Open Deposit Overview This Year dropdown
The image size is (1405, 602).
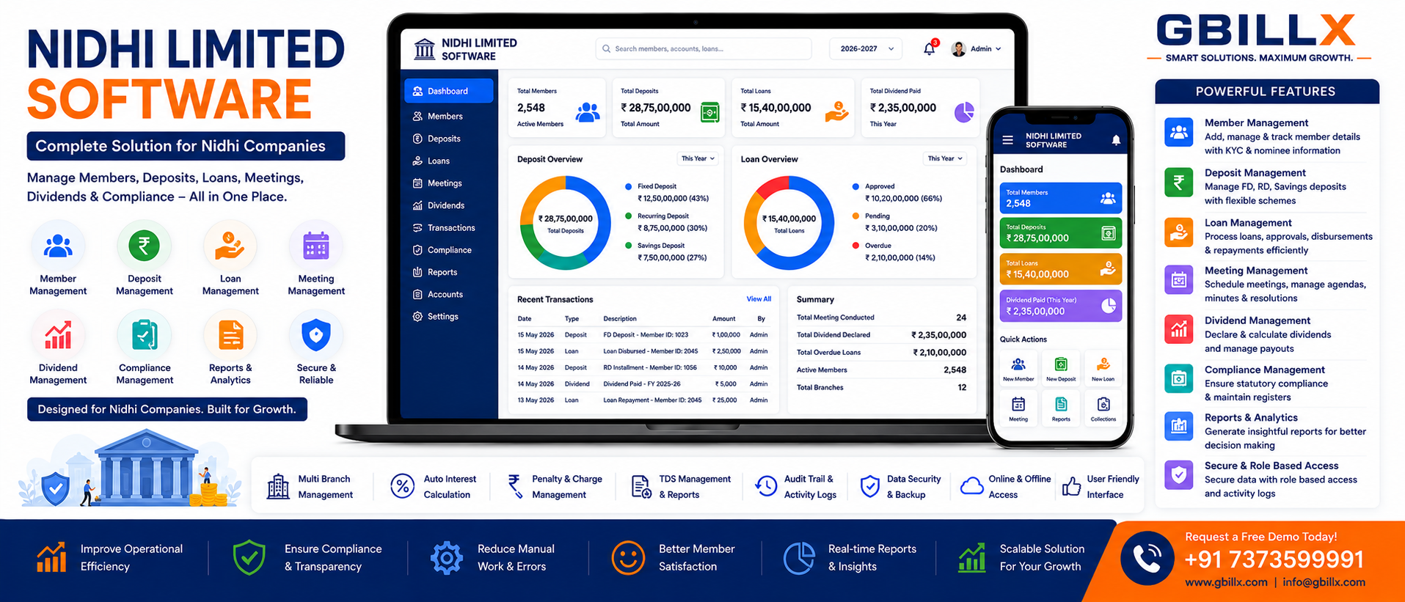click(x=697, y=158)
